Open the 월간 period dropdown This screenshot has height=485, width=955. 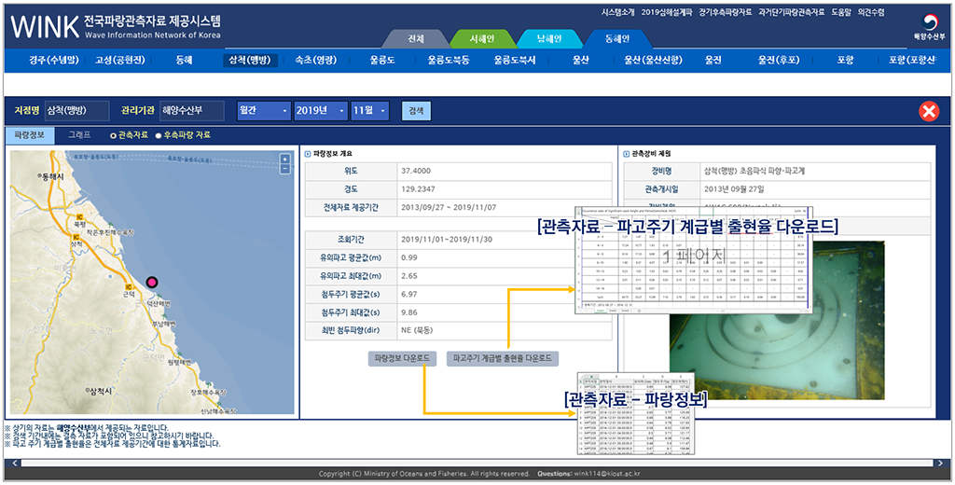[264, 111]
